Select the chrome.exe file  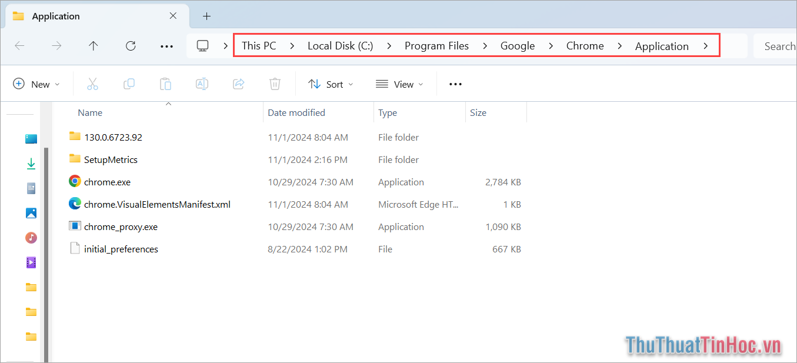coord(106,182)
